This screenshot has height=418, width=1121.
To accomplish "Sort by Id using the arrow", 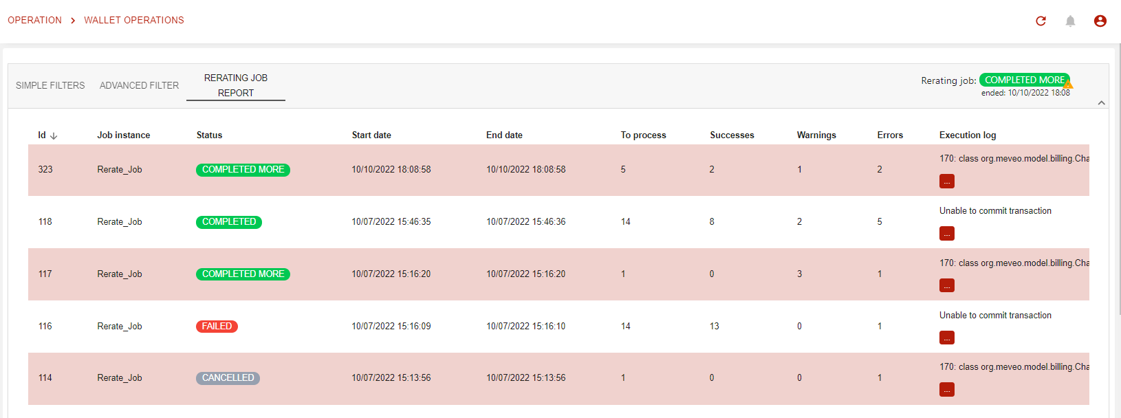I will (54, 136).
